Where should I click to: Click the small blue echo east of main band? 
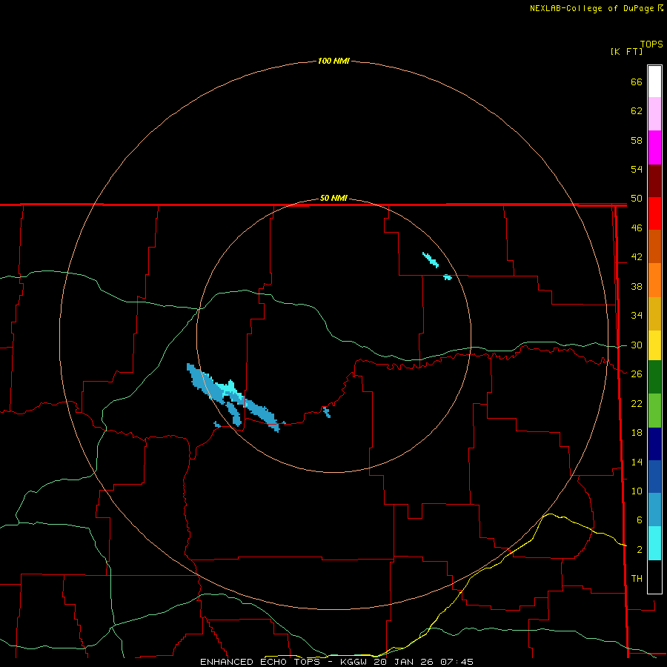pos(326,412)
